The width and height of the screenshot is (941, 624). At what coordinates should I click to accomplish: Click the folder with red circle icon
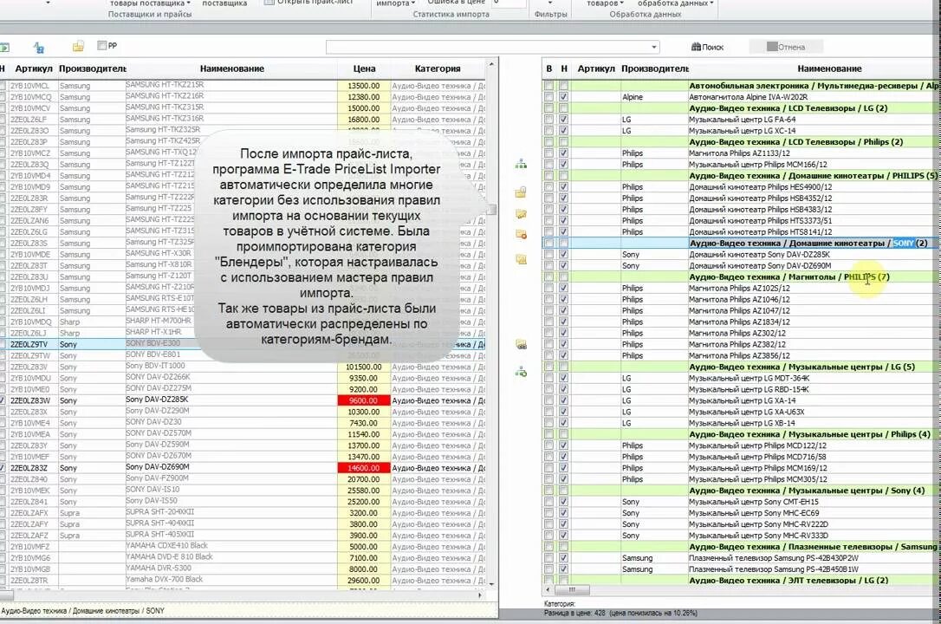[521, 234]
